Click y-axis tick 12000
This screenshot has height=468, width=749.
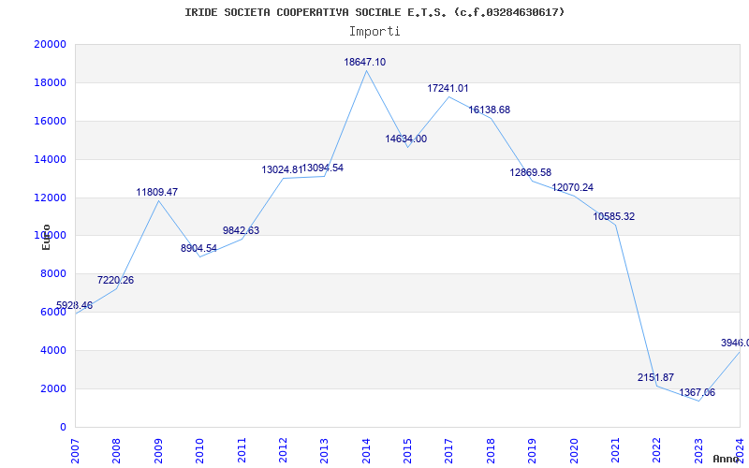click(50, 197)
